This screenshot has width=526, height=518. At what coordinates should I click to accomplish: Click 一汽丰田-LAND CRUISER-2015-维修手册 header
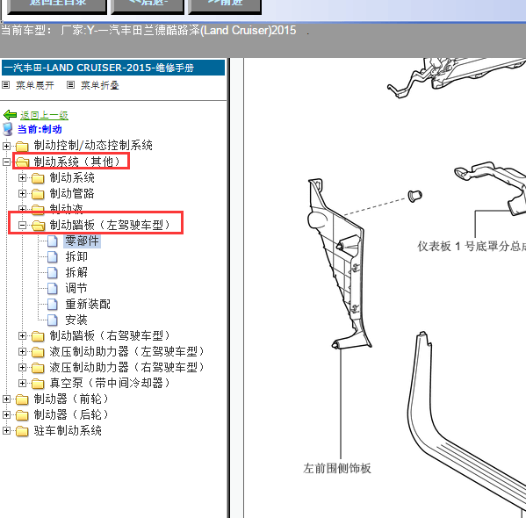click(x=113, y=68)
